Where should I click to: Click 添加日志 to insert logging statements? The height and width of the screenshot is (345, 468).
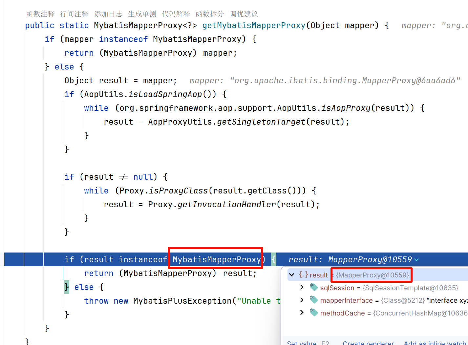coord(108,14)
